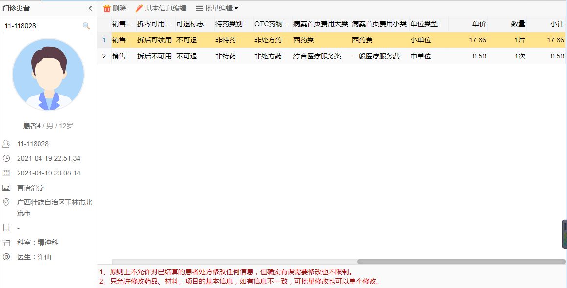Viewport: 567px width, 288px height.
Task: Click the picture icon beside 言语治疗
Action: pyautogui.click(x=6, y=188)
